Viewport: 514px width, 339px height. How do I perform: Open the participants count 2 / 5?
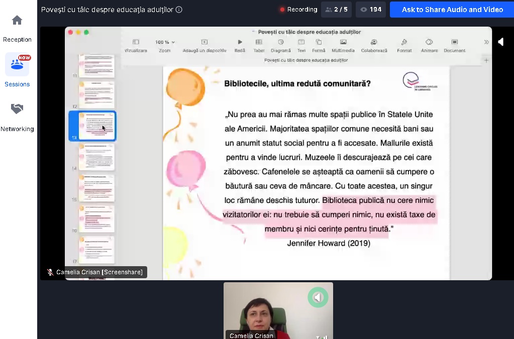tap(337, 10)
